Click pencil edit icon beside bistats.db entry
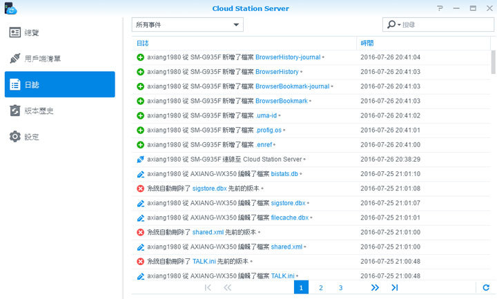497x299 pixels. click(x=140, y=174)
